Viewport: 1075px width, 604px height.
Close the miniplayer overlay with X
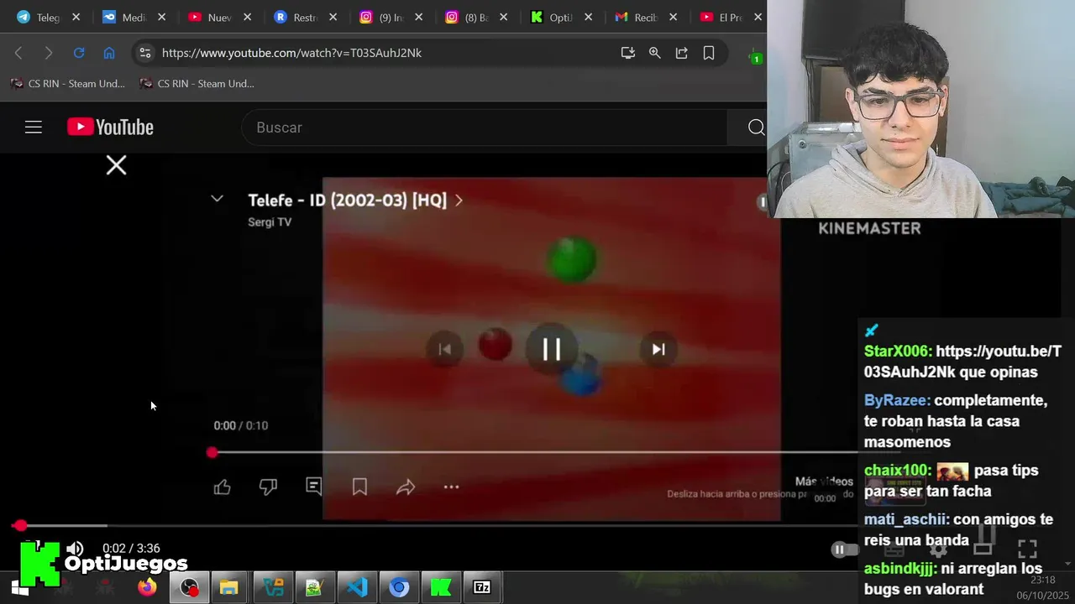(116, 165)
